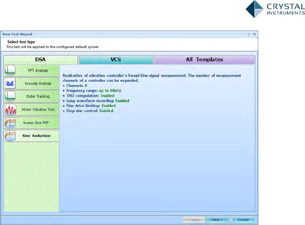
Task: Switch to the DSA tab
Action: pyautogui.click(x=41, y=60)
